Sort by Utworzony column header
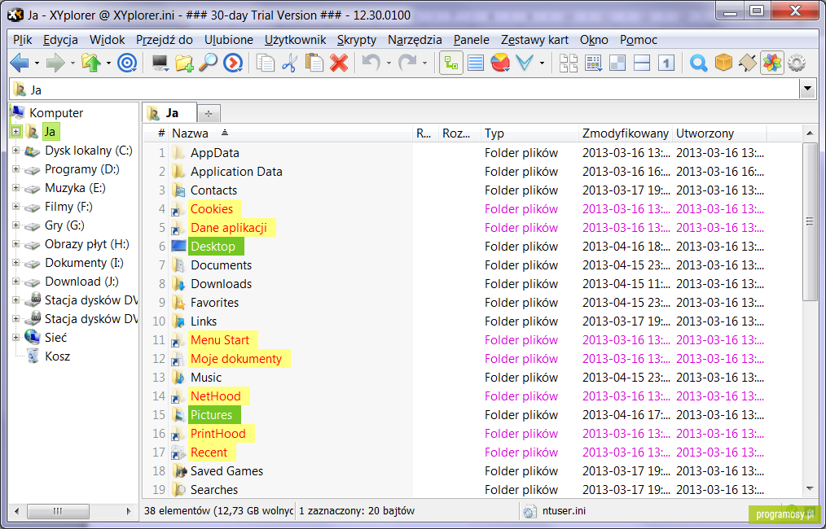Image resolution: width=826 pixels, height=529 pixels. coord(719,133)
